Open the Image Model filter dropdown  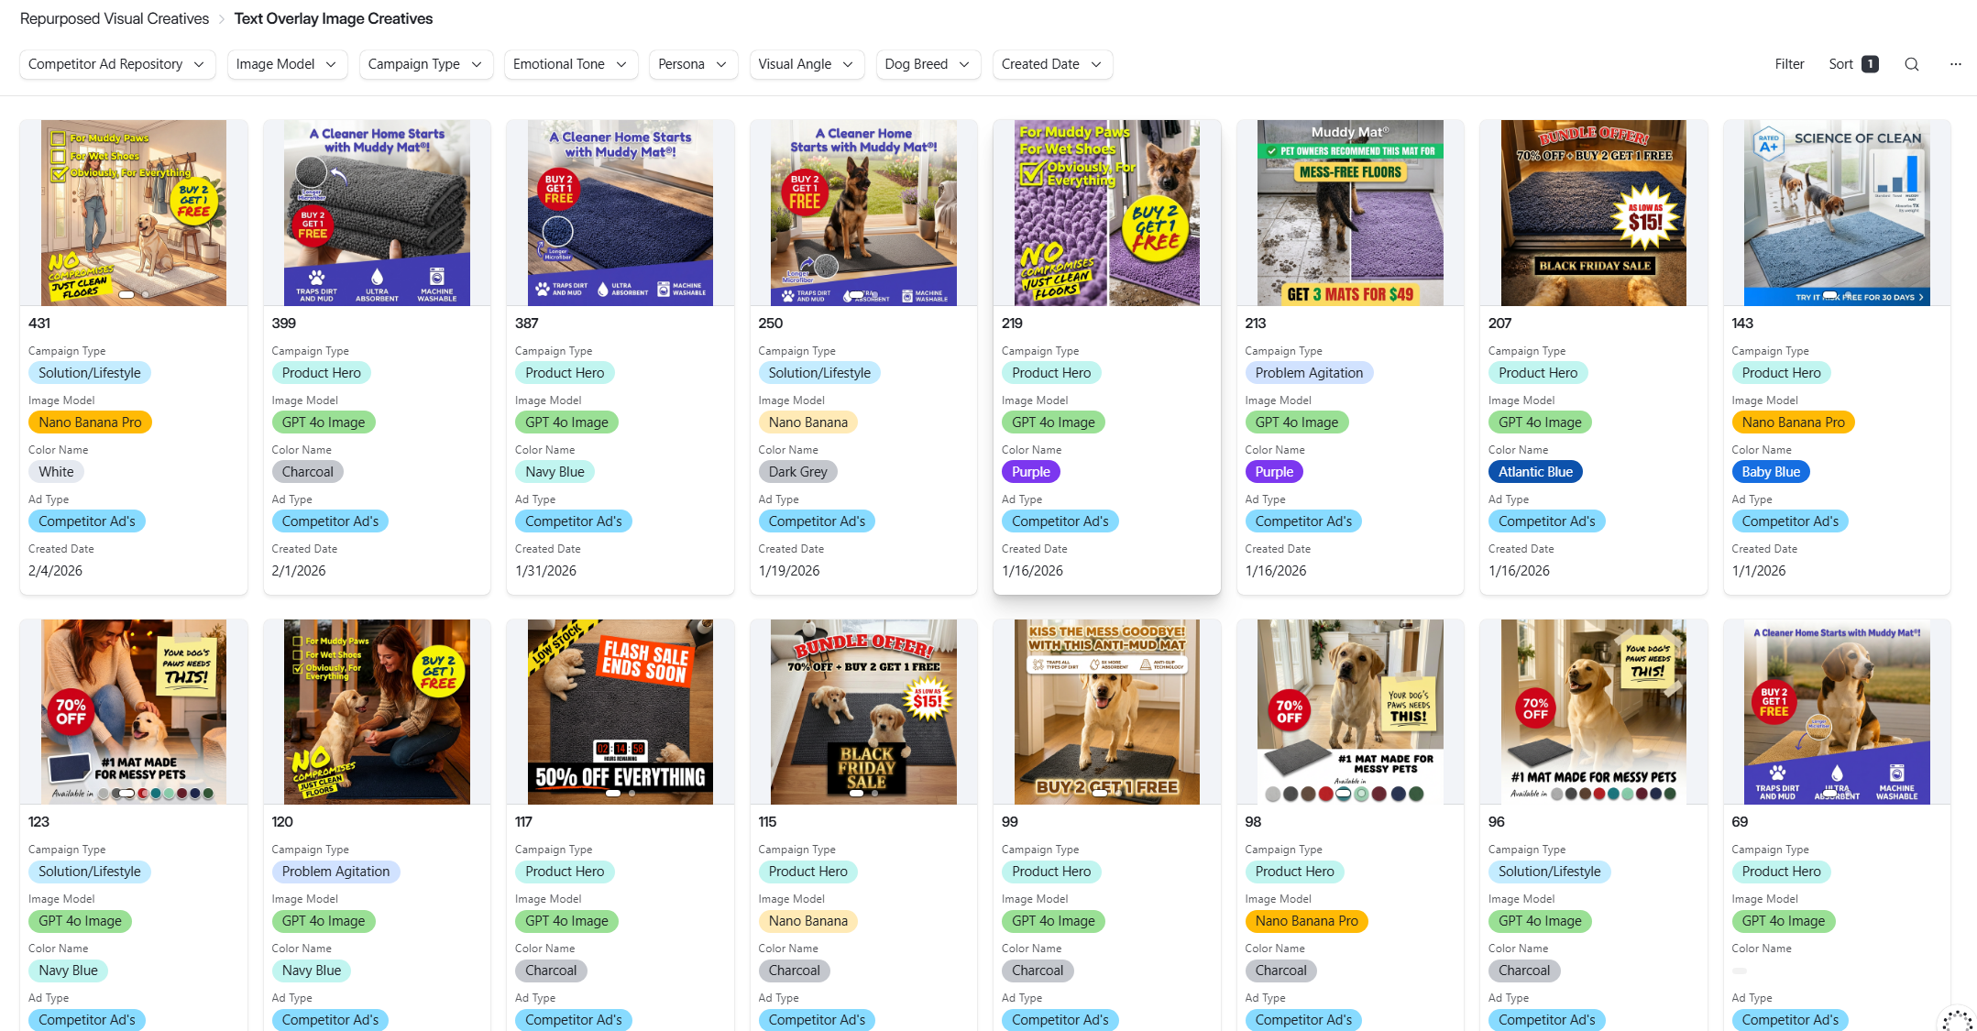287,64
